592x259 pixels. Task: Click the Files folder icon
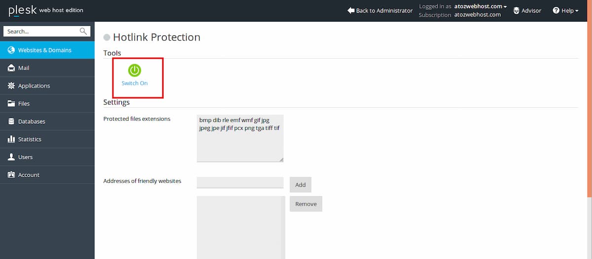(x=11, y=104)
